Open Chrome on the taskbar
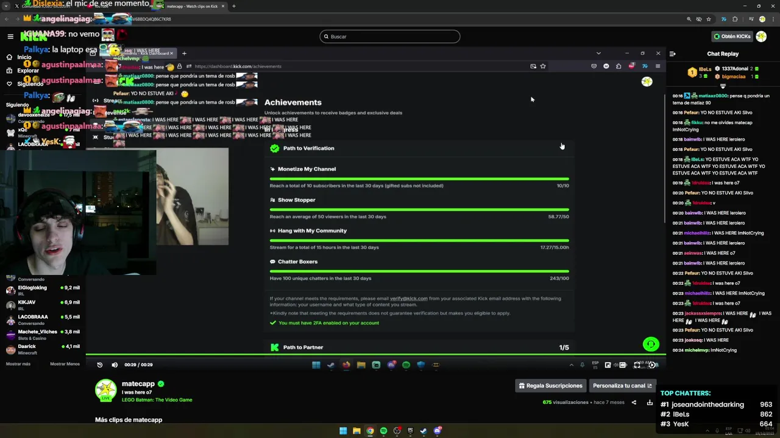This screenshot has width=780, height=438. click(370, 431)
